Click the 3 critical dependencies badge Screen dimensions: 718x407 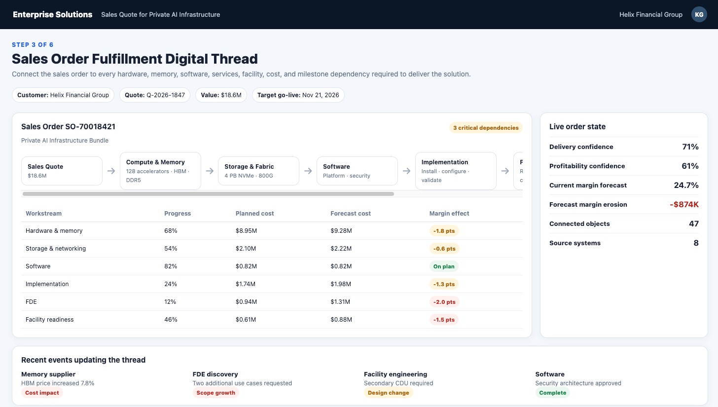[x=486, y=128]
